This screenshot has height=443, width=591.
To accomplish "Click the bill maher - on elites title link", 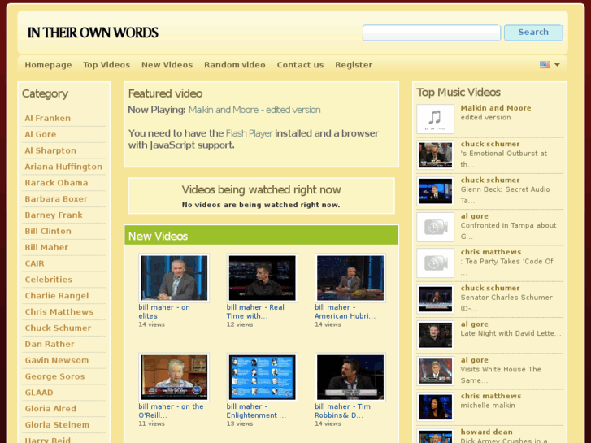I will 164,311.
